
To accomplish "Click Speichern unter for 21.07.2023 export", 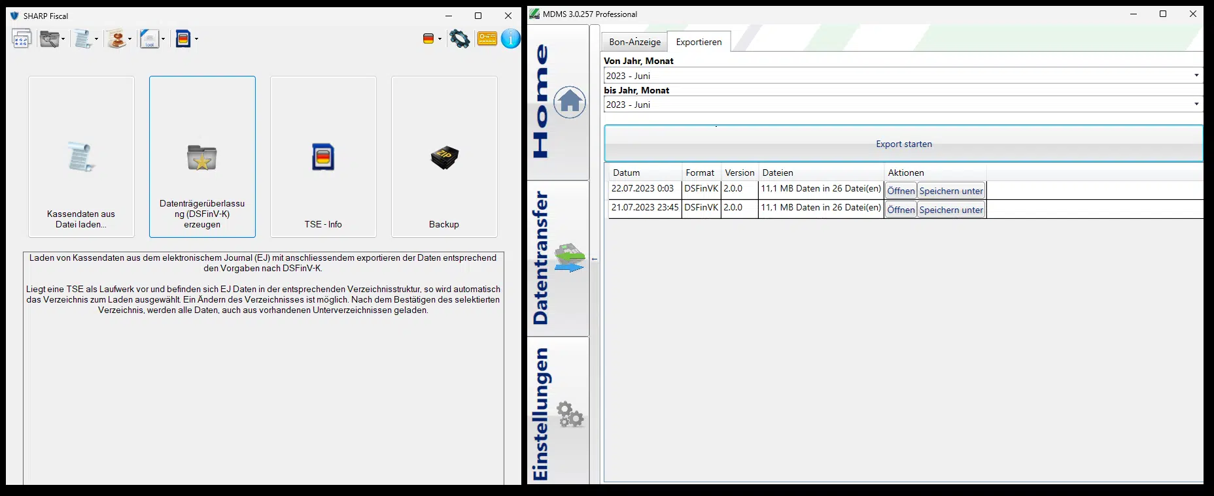I will 951,210.
